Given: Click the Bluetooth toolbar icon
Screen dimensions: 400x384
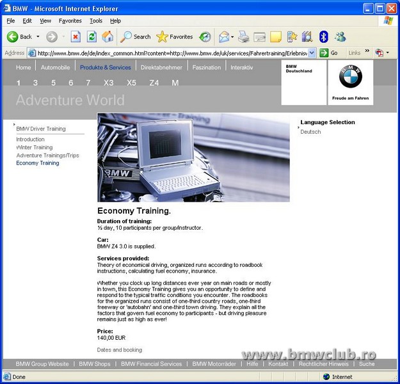Looking at the screenshot, I should (x=323, y=36).
